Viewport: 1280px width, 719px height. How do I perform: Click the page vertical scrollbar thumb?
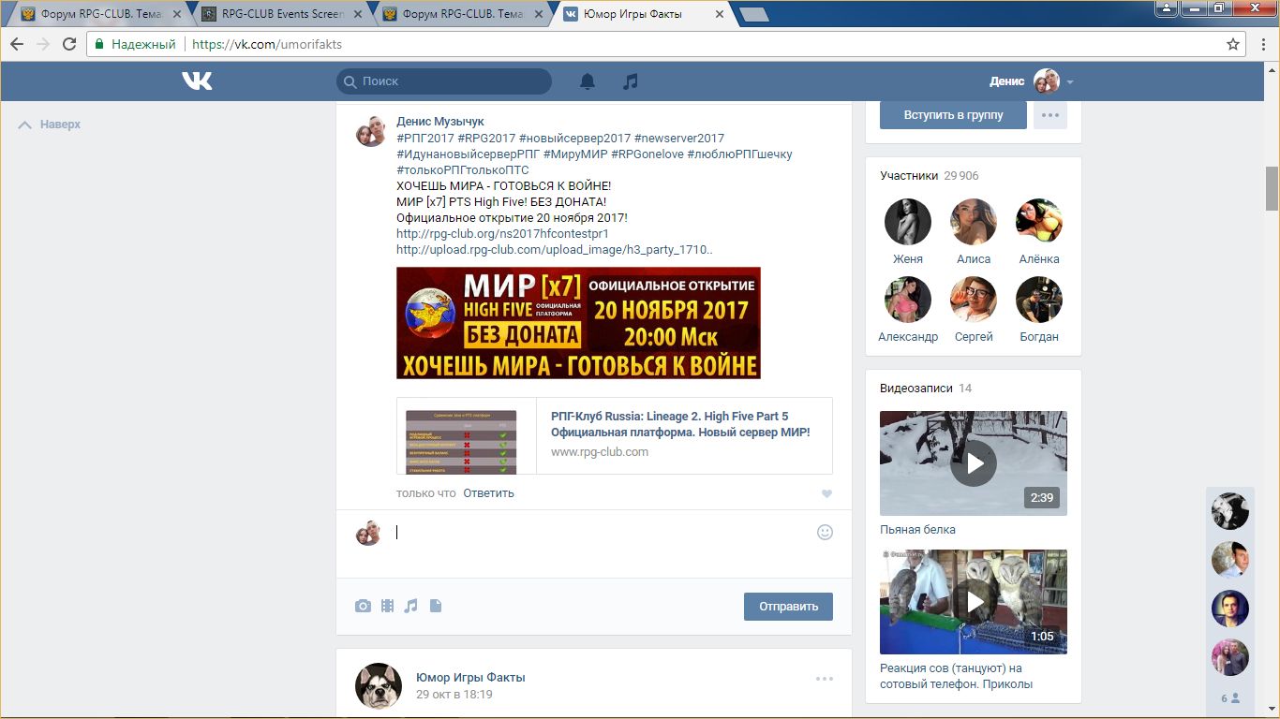[x=1272, y=188]
